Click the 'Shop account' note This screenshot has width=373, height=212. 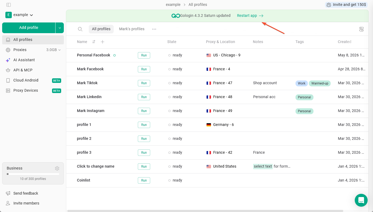[265, 83]
